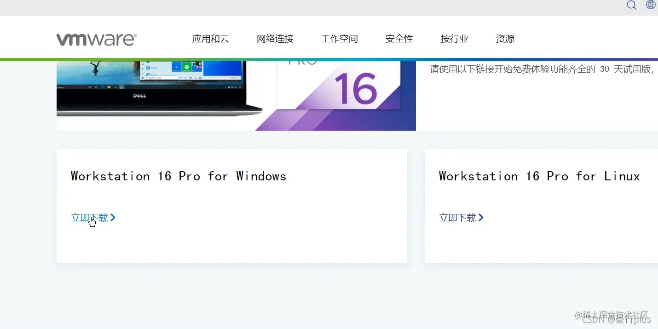
Task: Select the Workstation 16 Pro for Windows card
Action: pyautogui.click(x=231, y=206)
